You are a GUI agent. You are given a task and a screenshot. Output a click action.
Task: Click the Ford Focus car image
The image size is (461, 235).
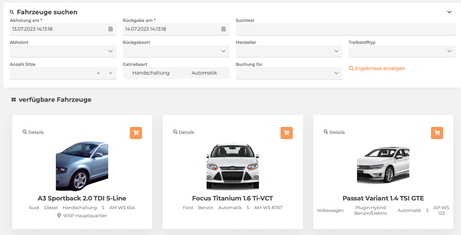233,166
